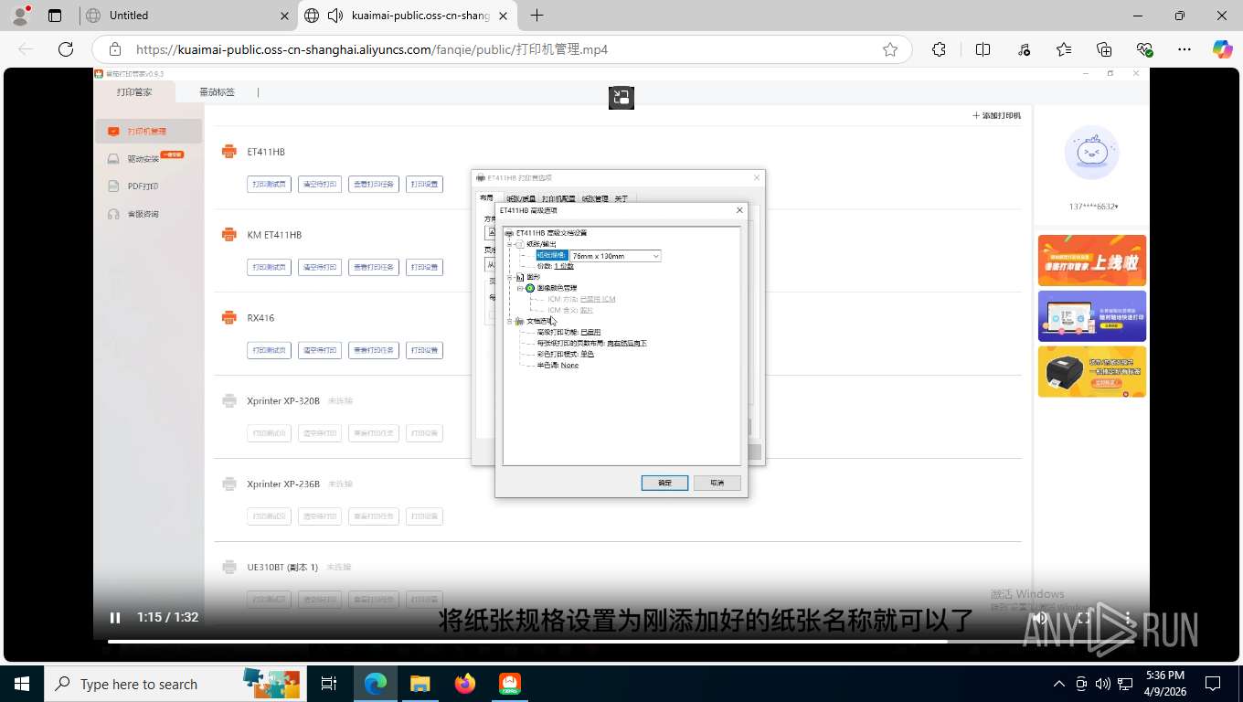
Task: Click 查看打印任务 for KM ET411HB
Action: pos(374,267)
